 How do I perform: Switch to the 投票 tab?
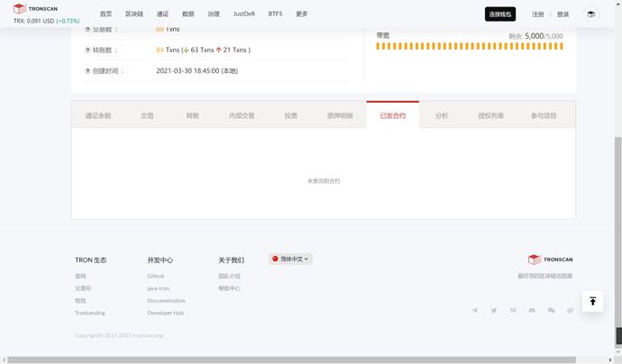291,115
